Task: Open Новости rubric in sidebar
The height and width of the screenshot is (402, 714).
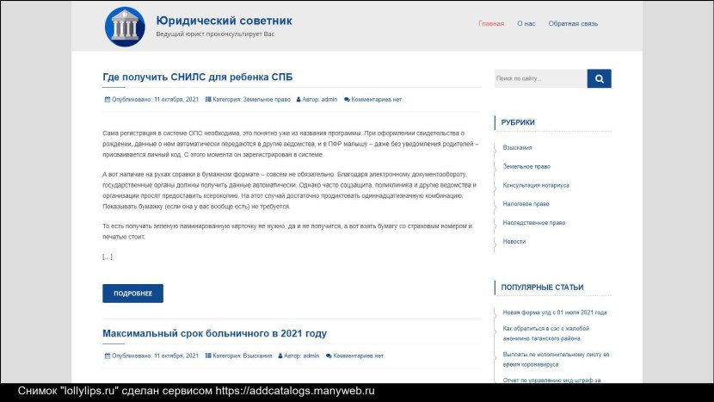Action: tap(514, 242)
